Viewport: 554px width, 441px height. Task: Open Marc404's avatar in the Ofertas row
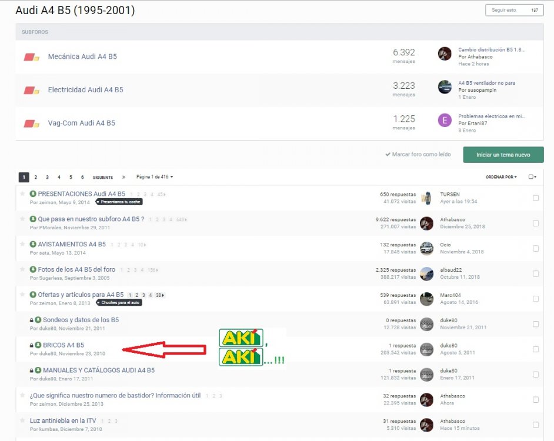(x=427, y=299)
